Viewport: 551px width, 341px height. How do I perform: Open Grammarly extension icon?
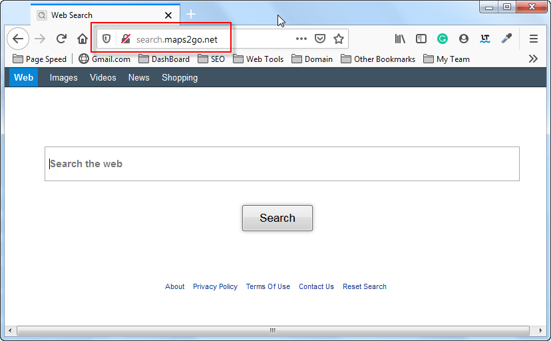tap(443, 39)
